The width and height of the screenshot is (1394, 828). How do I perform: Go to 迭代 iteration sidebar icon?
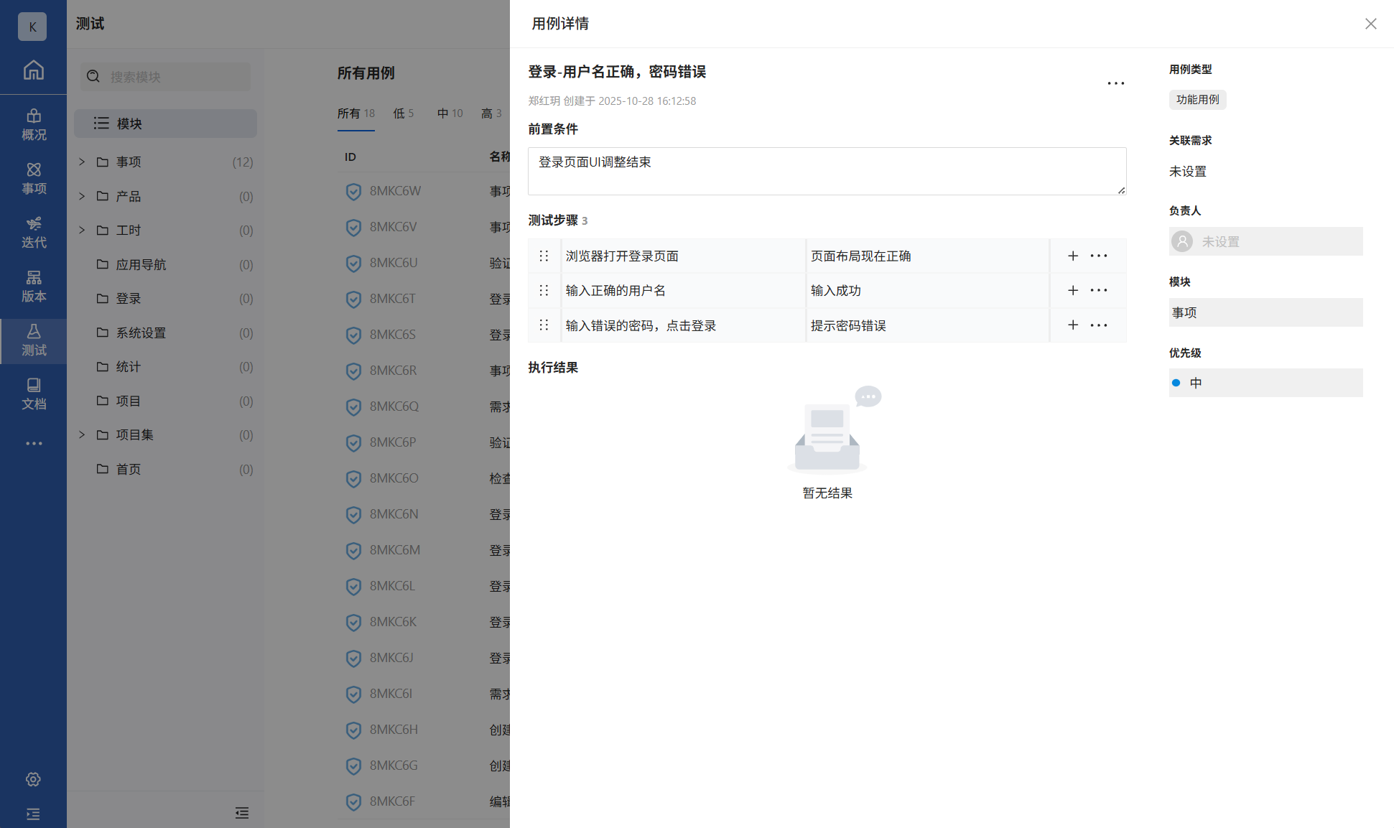click(33, 232)
